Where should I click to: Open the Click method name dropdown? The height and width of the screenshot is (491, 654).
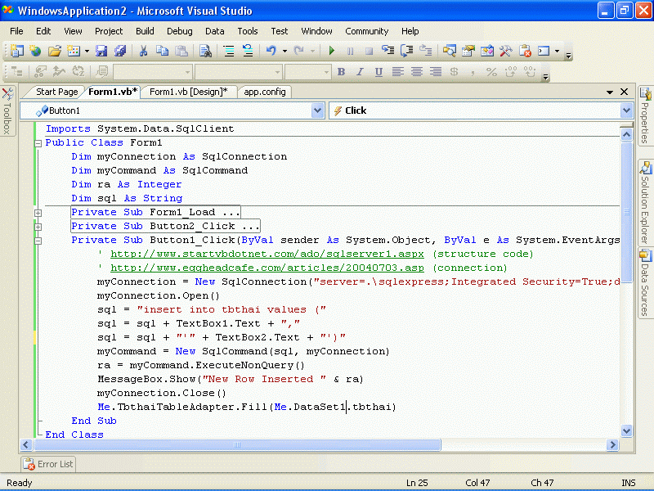(x=625, y=110)
